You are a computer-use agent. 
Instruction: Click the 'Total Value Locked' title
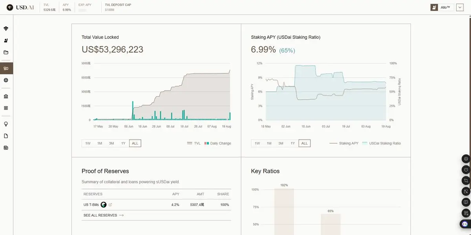point(100,37)
